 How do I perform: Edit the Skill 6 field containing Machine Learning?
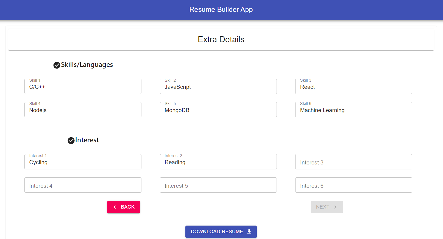click(354, 110)
